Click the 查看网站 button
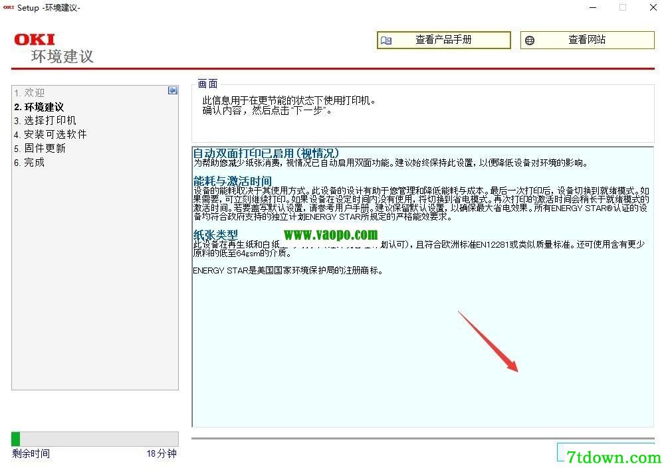 coord(588,40)
